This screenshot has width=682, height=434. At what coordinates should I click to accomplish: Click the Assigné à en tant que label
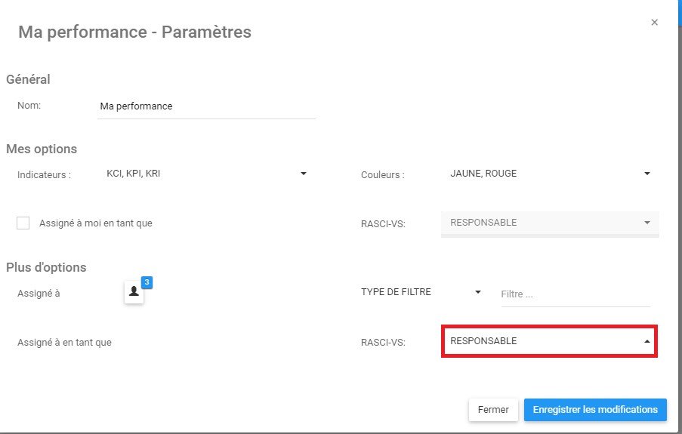(64, 342)
